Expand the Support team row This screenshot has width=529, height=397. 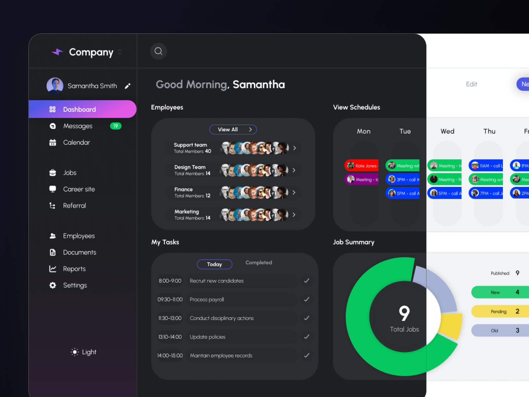[x=294, y=148]
